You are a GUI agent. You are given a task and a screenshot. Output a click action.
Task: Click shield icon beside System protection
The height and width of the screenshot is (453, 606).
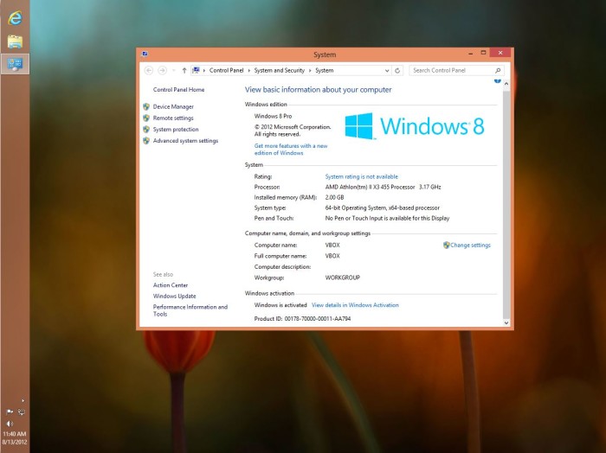click(x=146, y=130)
